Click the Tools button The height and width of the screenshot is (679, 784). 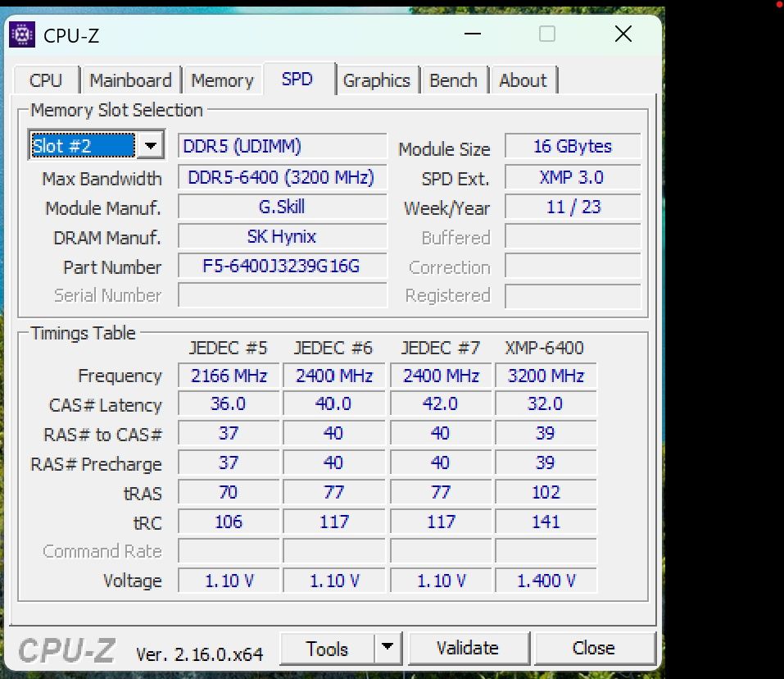[x=327, y=649]
